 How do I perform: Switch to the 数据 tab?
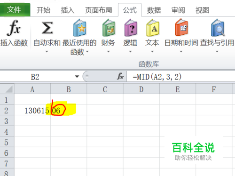(154, 10)
